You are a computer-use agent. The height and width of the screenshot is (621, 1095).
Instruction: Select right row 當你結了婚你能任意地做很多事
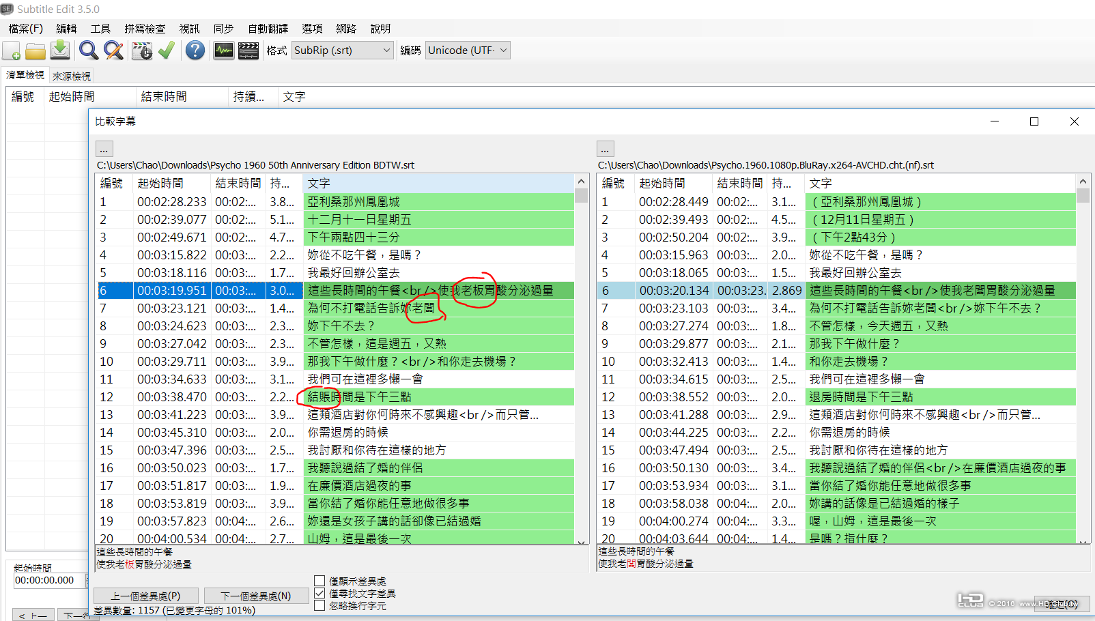(837, 486)
